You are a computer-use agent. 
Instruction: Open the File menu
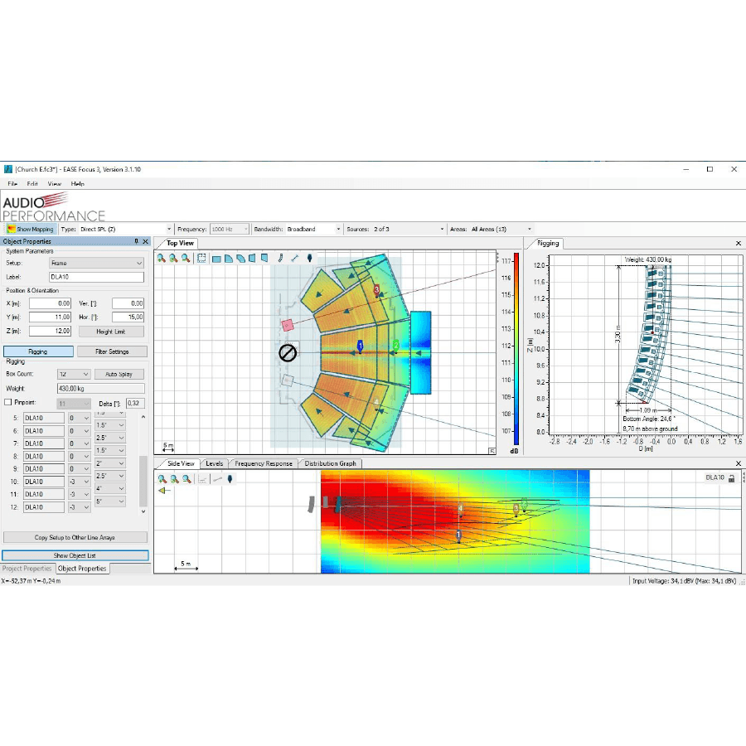tap(12, 183)
